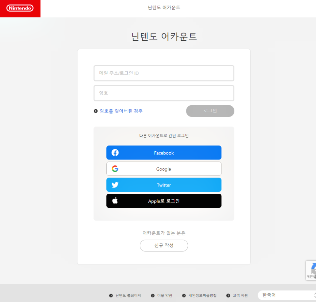Click arrow icon beside forgot-password link

[96, 111]
